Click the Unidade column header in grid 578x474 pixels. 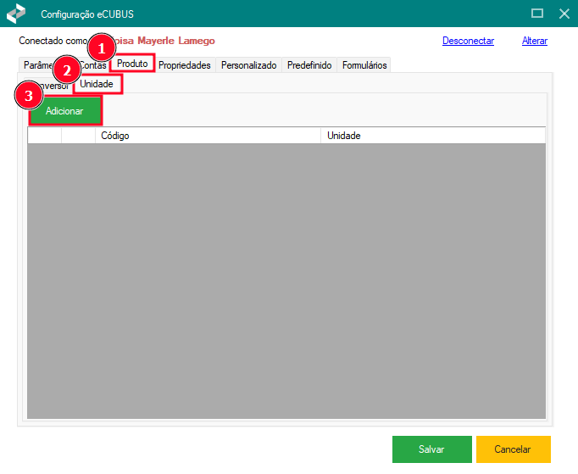coord(431,136)
